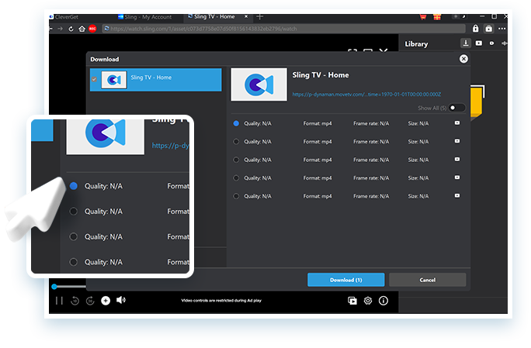Open the p-dynaman.movetv.com source link
Image resolution: width=531 pixels, height=348 pixels.
(x=366, y=95)
